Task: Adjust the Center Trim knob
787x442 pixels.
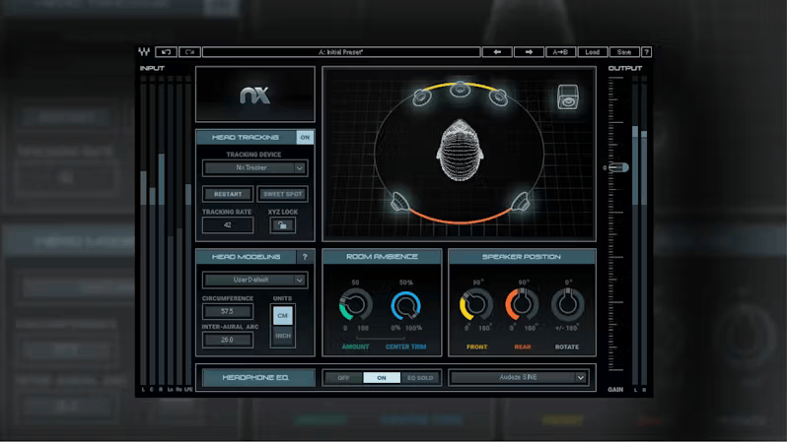Action: pyautogui.click(x=405, y=305)
